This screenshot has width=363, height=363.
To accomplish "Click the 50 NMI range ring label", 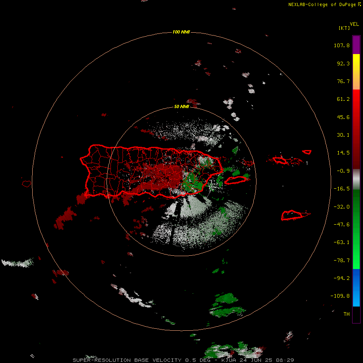I will [x=181, y=106].
